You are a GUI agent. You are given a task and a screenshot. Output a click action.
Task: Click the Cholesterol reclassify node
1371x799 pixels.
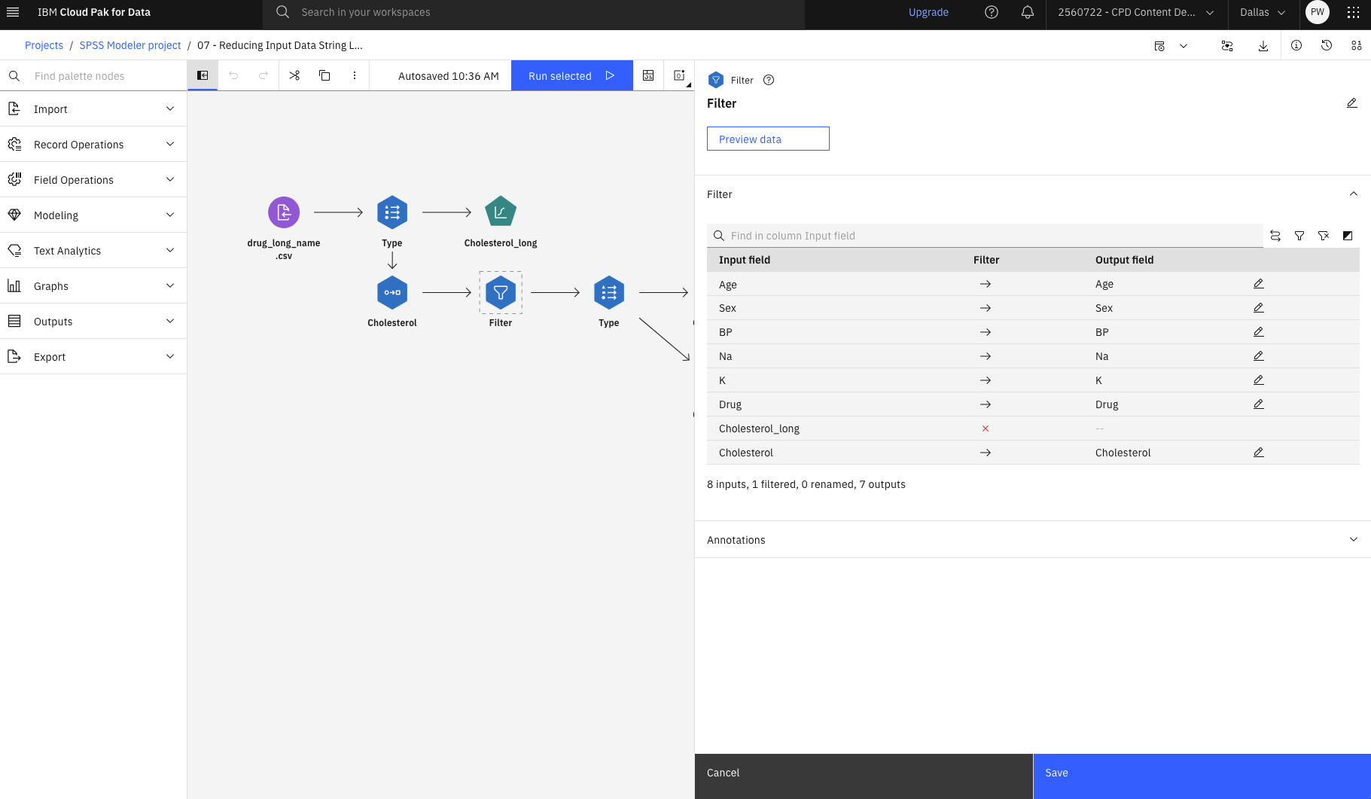click(392, 293)
